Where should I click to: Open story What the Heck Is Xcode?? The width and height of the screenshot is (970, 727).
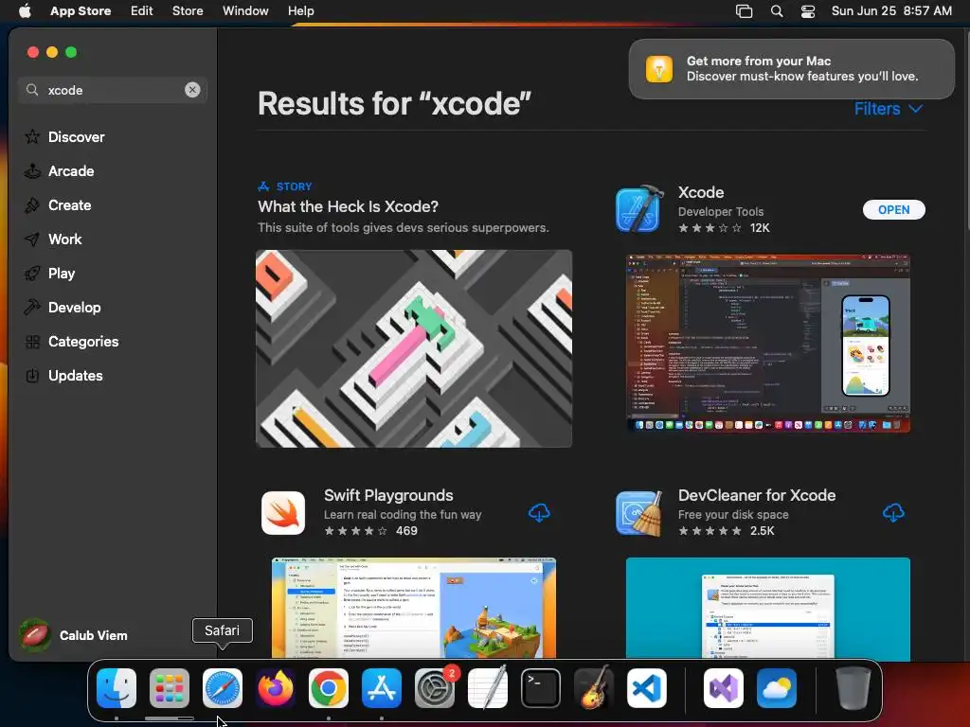(x=348, y=206)
